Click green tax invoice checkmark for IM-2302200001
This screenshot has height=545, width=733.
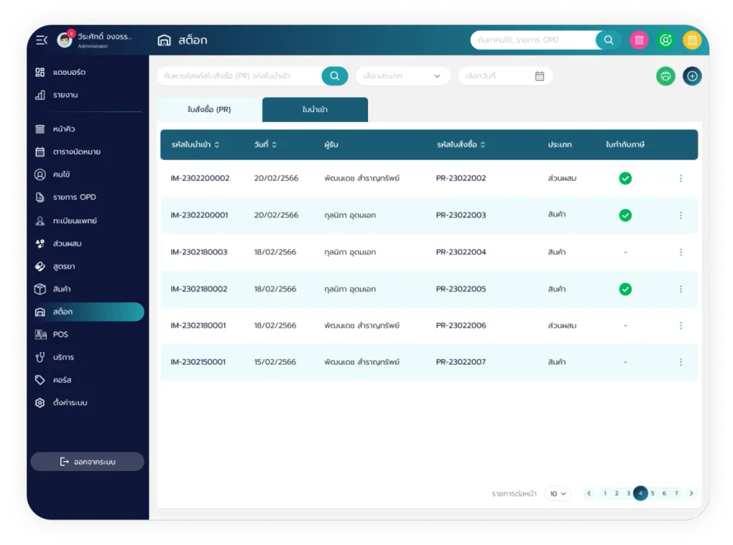625,215
